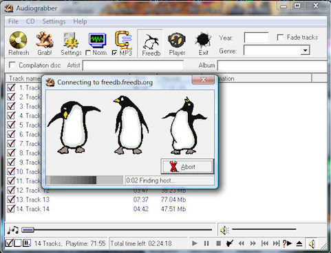Click the Play button in player controls
Image resolution: width=331 pixels, height=253 pixels.
point(195,243)
